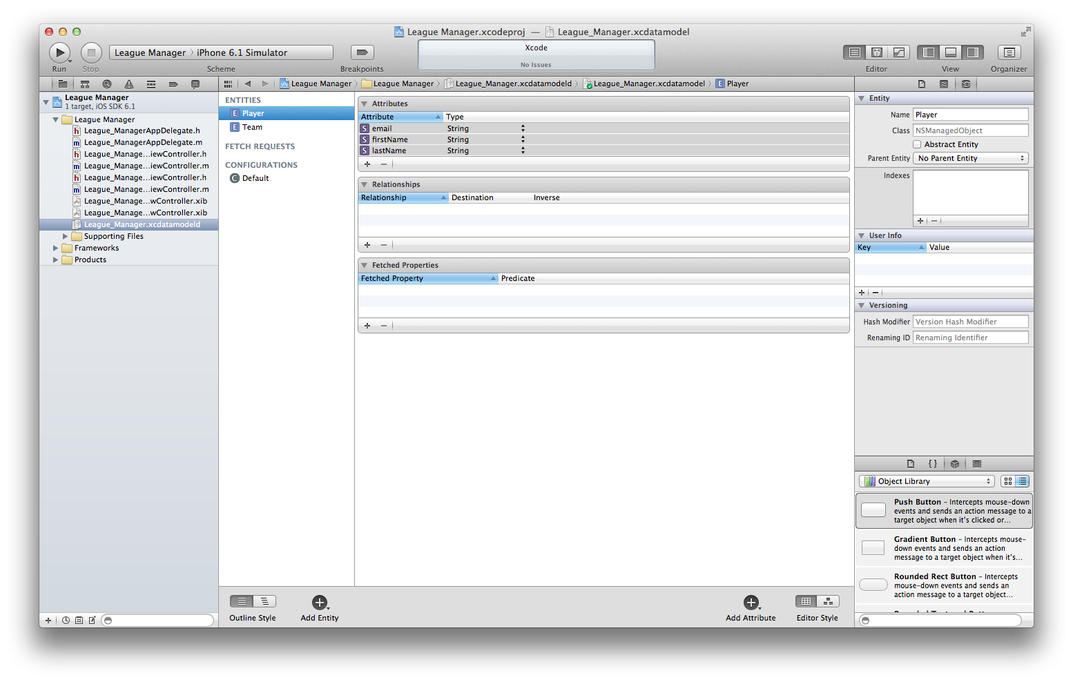Screen dimensions: 1073x682
Task: Open the Scheme selector League Manager
Action: tap(150, 52)
